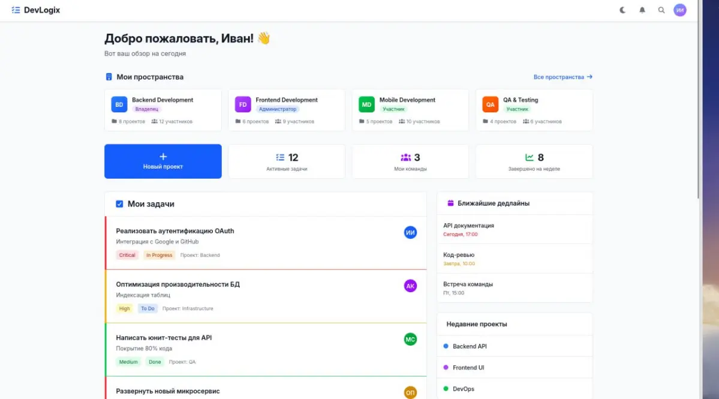Click the building icon beside Мои пространства
The height and width of the screenshot is (399, 719).
[109, 77]
